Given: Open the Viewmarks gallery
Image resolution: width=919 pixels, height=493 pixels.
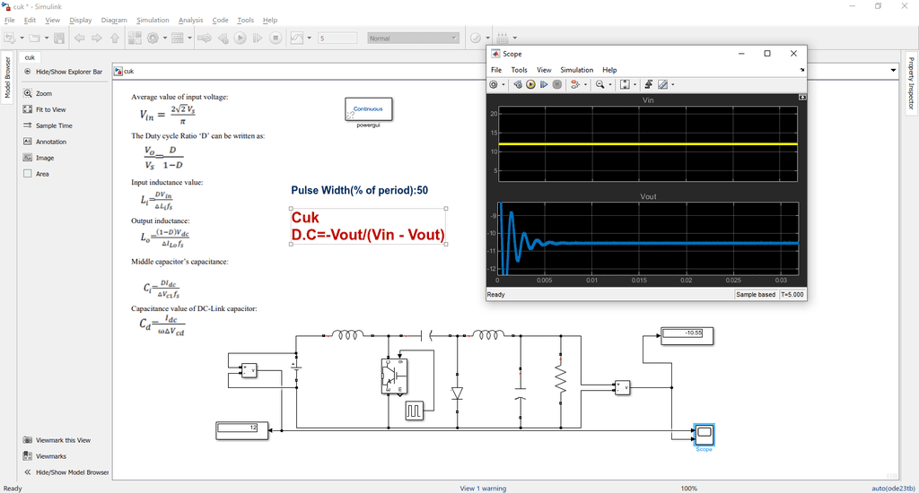Looking at the screenshot, I should click(45, 456).
